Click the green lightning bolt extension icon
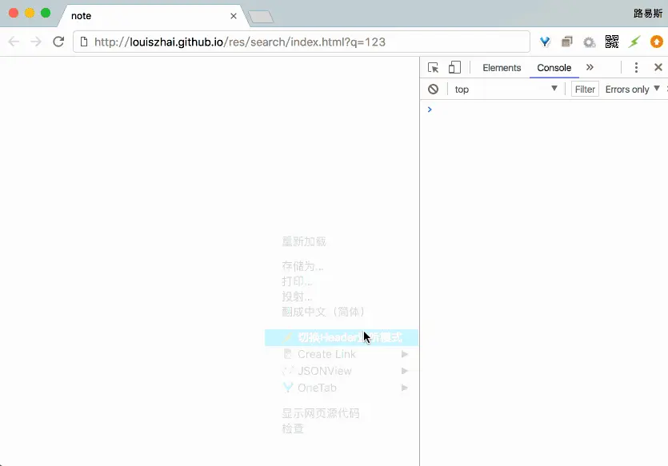 click(634, 41)
